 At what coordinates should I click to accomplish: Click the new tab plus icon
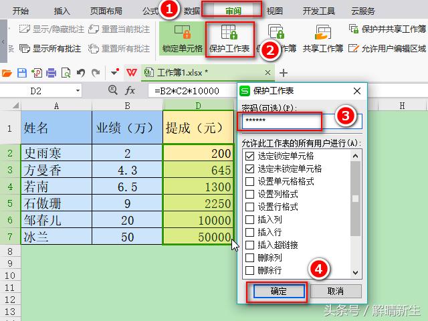tap(284, 73)
